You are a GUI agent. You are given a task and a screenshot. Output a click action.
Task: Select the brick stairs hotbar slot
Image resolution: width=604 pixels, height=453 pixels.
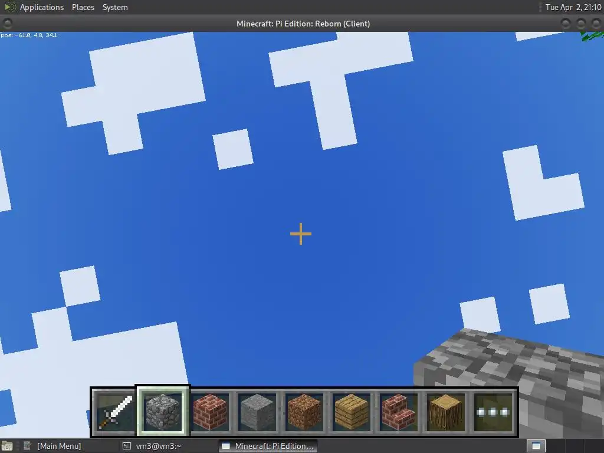[x=398, y=412]
